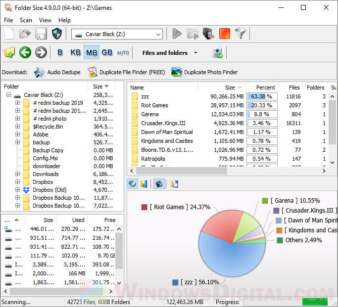338x307 pixels.
Task: Switch to bar chart view
Action: pyautogui.click(x=144, y=184)
